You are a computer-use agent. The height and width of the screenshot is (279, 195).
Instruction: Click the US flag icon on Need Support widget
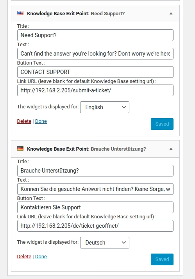pos(20,13)
